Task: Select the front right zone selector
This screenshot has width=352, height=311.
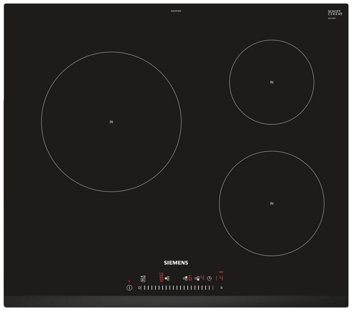Action: [197, 278]
